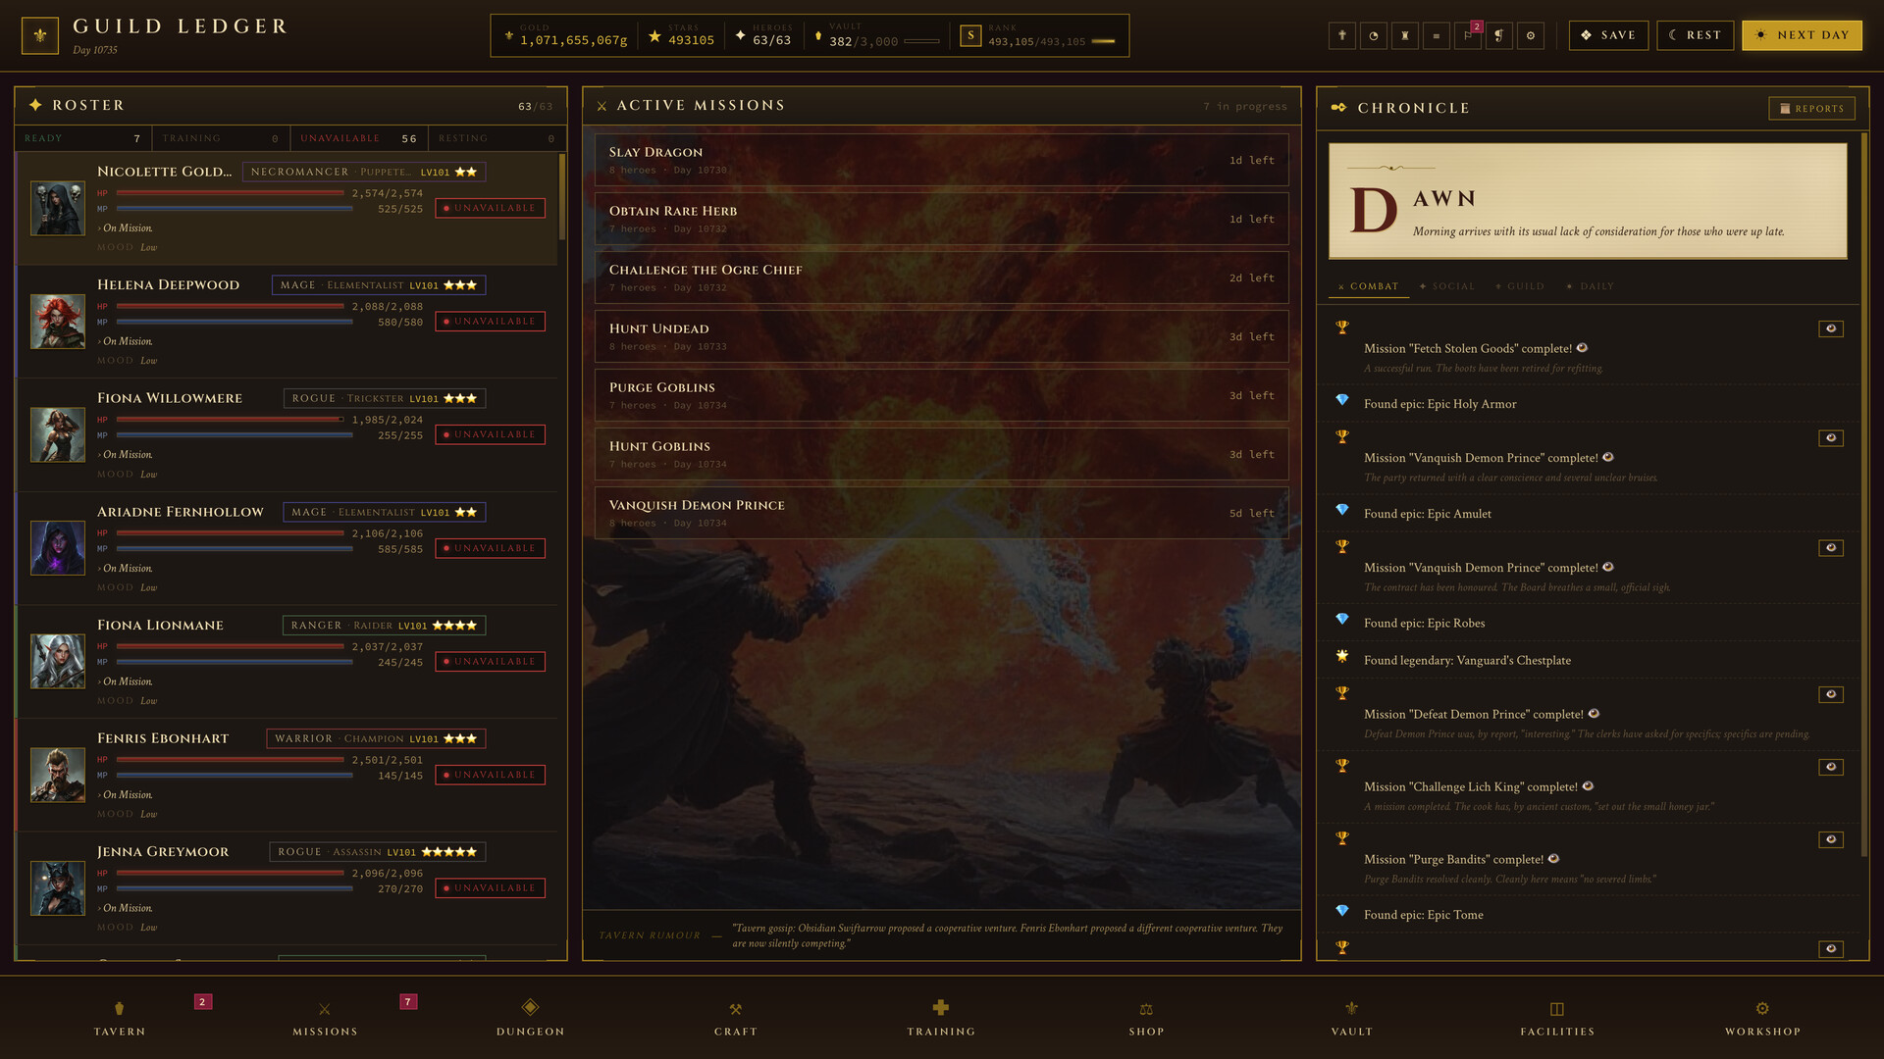Click Unavailable status badge for Fenris Ebonhart

pyautogui.click(x=490, y=775)
